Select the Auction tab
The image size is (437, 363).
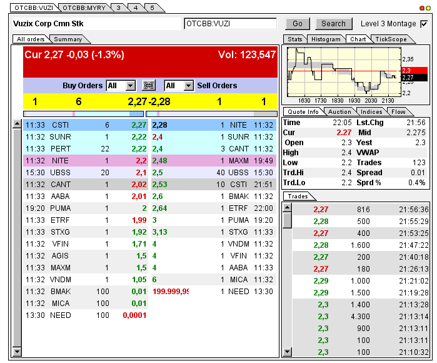[339, 112]
